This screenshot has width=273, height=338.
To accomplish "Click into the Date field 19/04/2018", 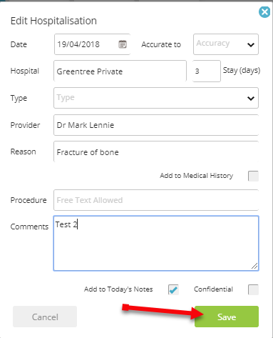I will click(x=92, y=44).
